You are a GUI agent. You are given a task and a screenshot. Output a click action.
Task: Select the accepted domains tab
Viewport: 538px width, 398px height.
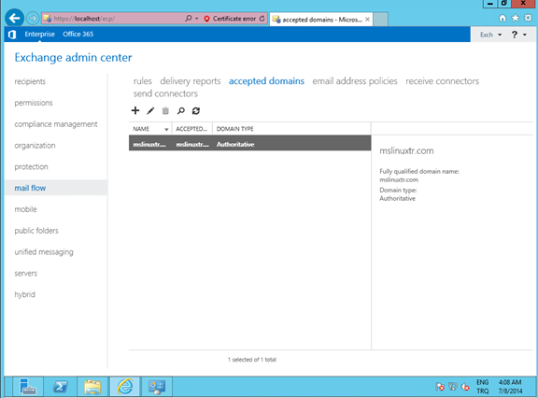266,81
